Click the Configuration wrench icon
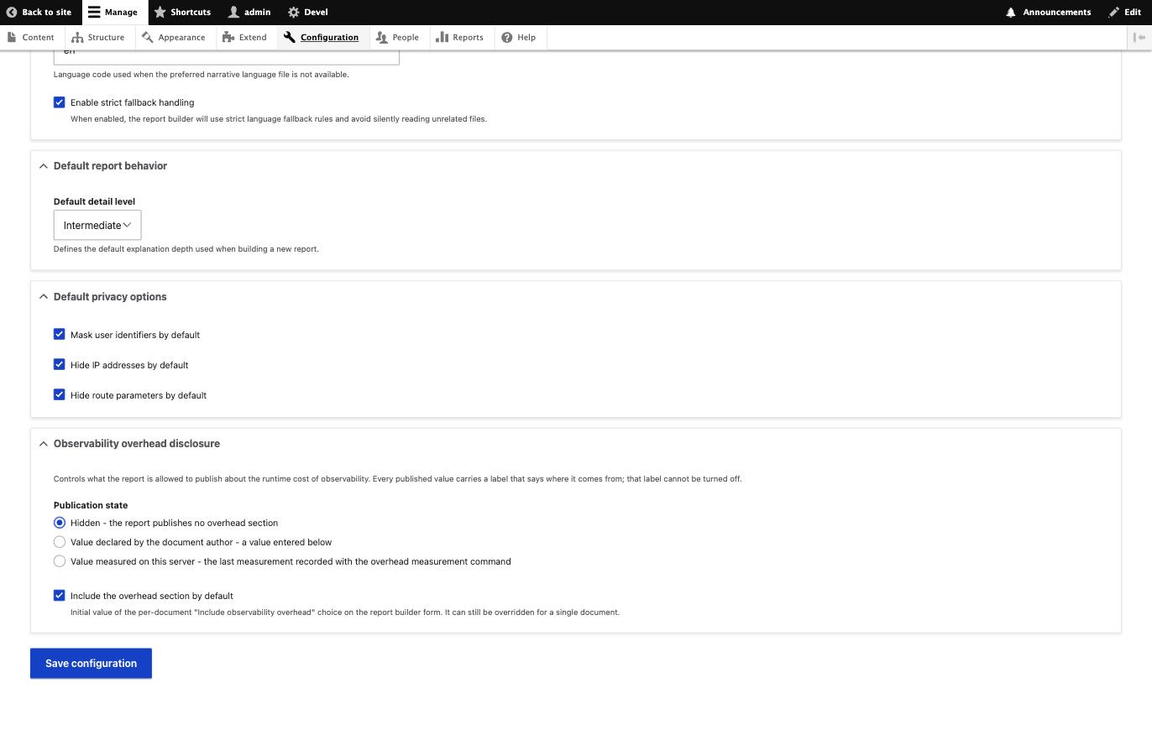1152x740 pixels. tap(290, 37)
